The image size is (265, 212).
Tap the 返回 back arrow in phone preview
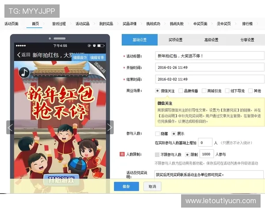click(x=23, y=55)
